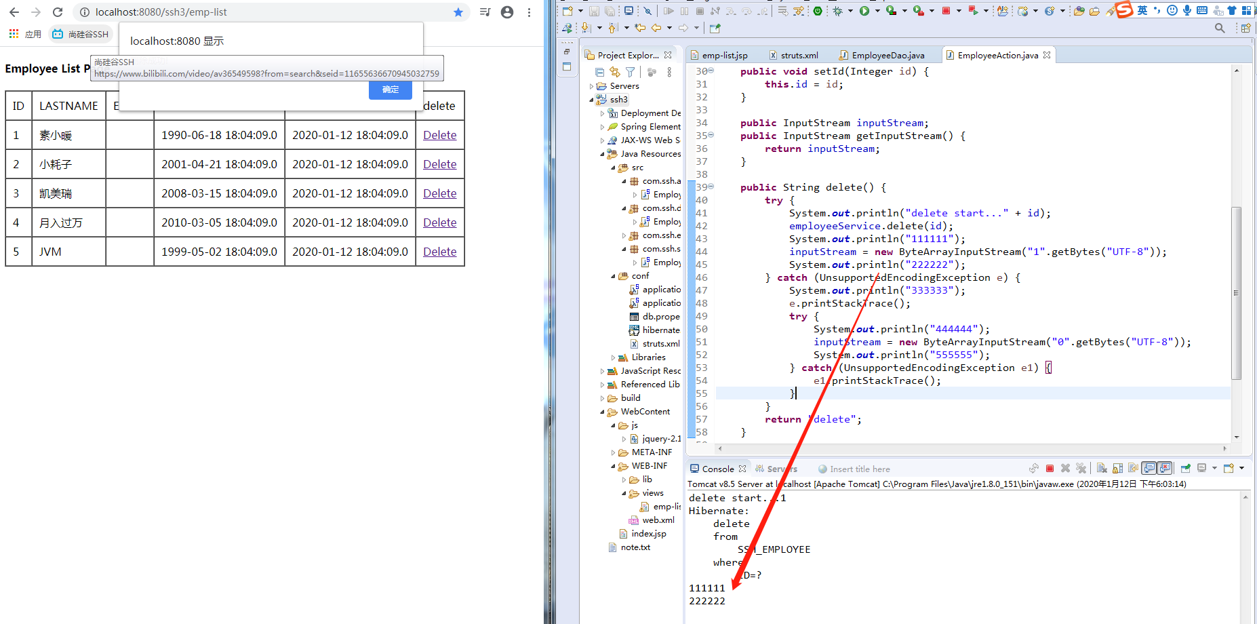Click Collapse All in Project Explorer

pos(599,72)
